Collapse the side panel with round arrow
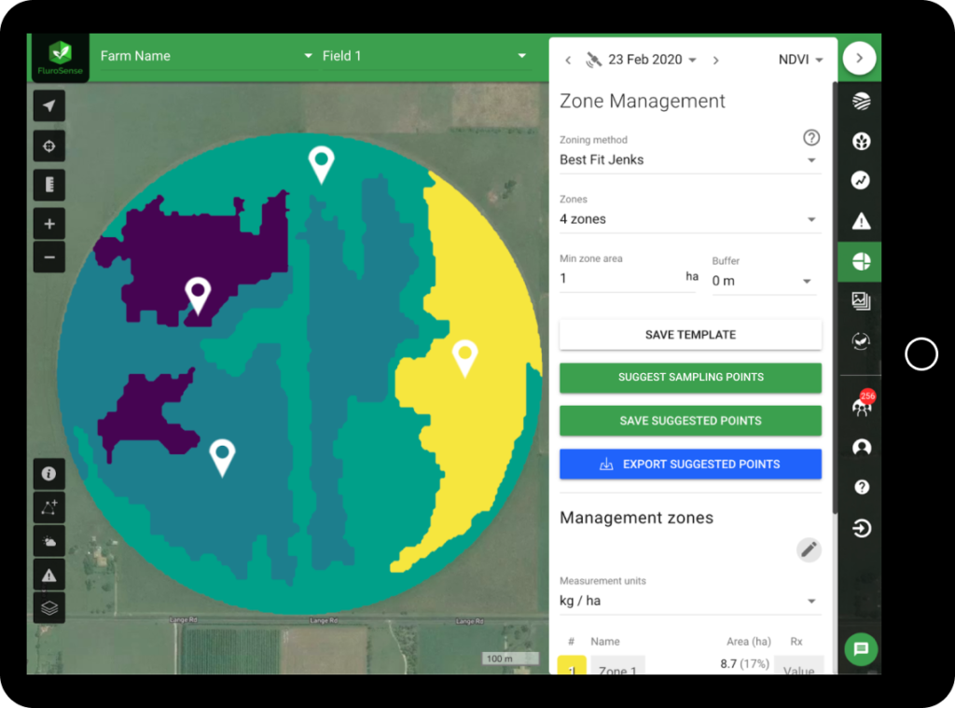This screenshot has height=708, width=955. (x=859, y=58)
